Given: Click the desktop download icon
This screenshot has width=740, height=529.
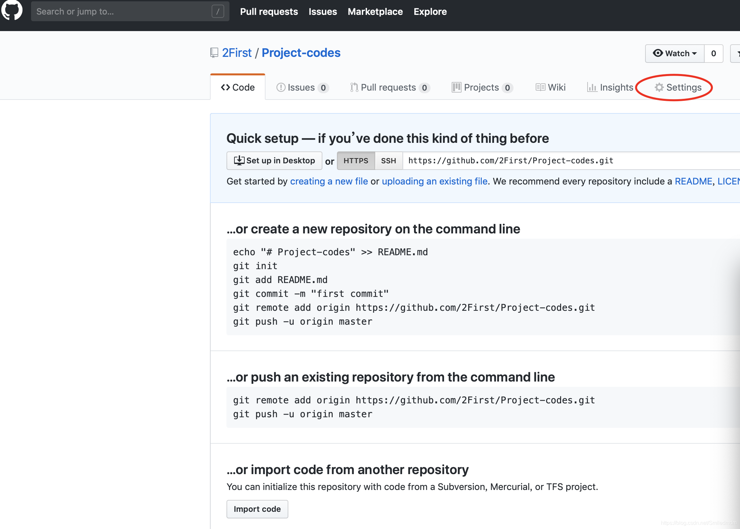Looking at the screenshot, I should pyautogui.click(x=239, y=161).
